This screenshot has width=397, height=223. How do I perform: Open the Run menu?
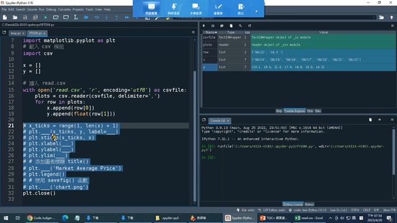[x=42, y=9]
